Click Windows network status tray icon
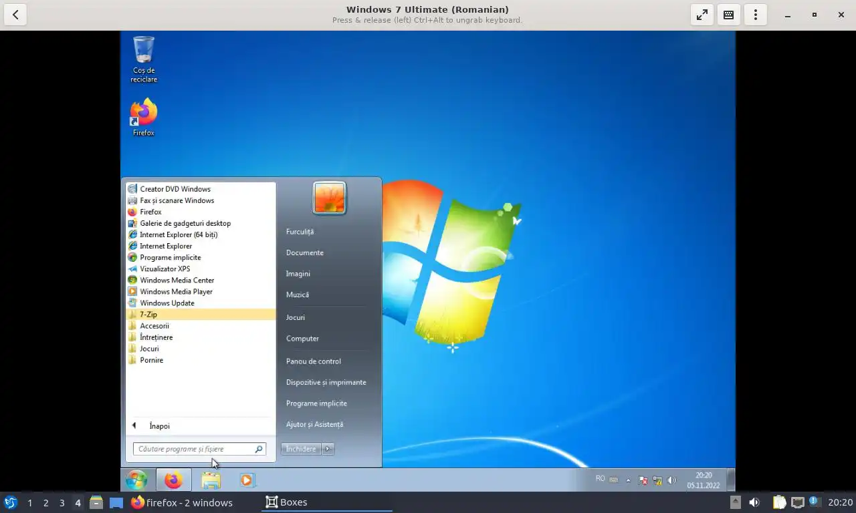 (x=657, y=480)
